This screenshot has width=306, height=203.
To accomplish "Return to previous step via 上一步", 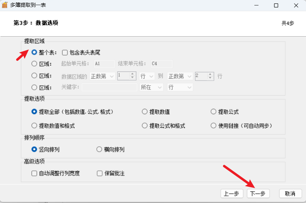I will (232, 194).
